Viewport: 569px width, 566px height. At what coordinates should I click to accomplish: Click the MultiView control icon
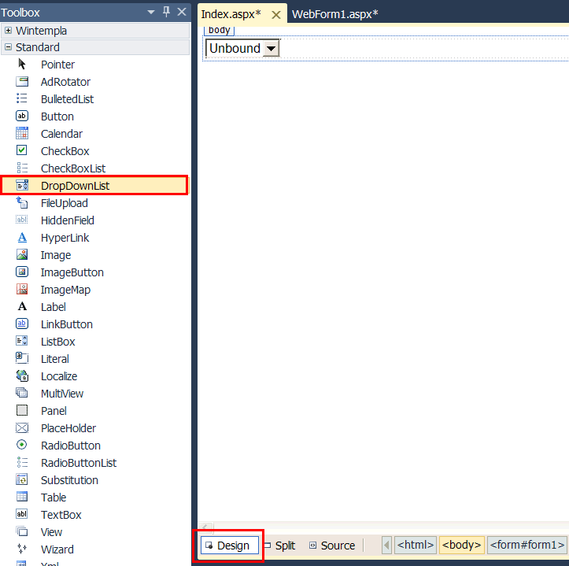point(22,393)
